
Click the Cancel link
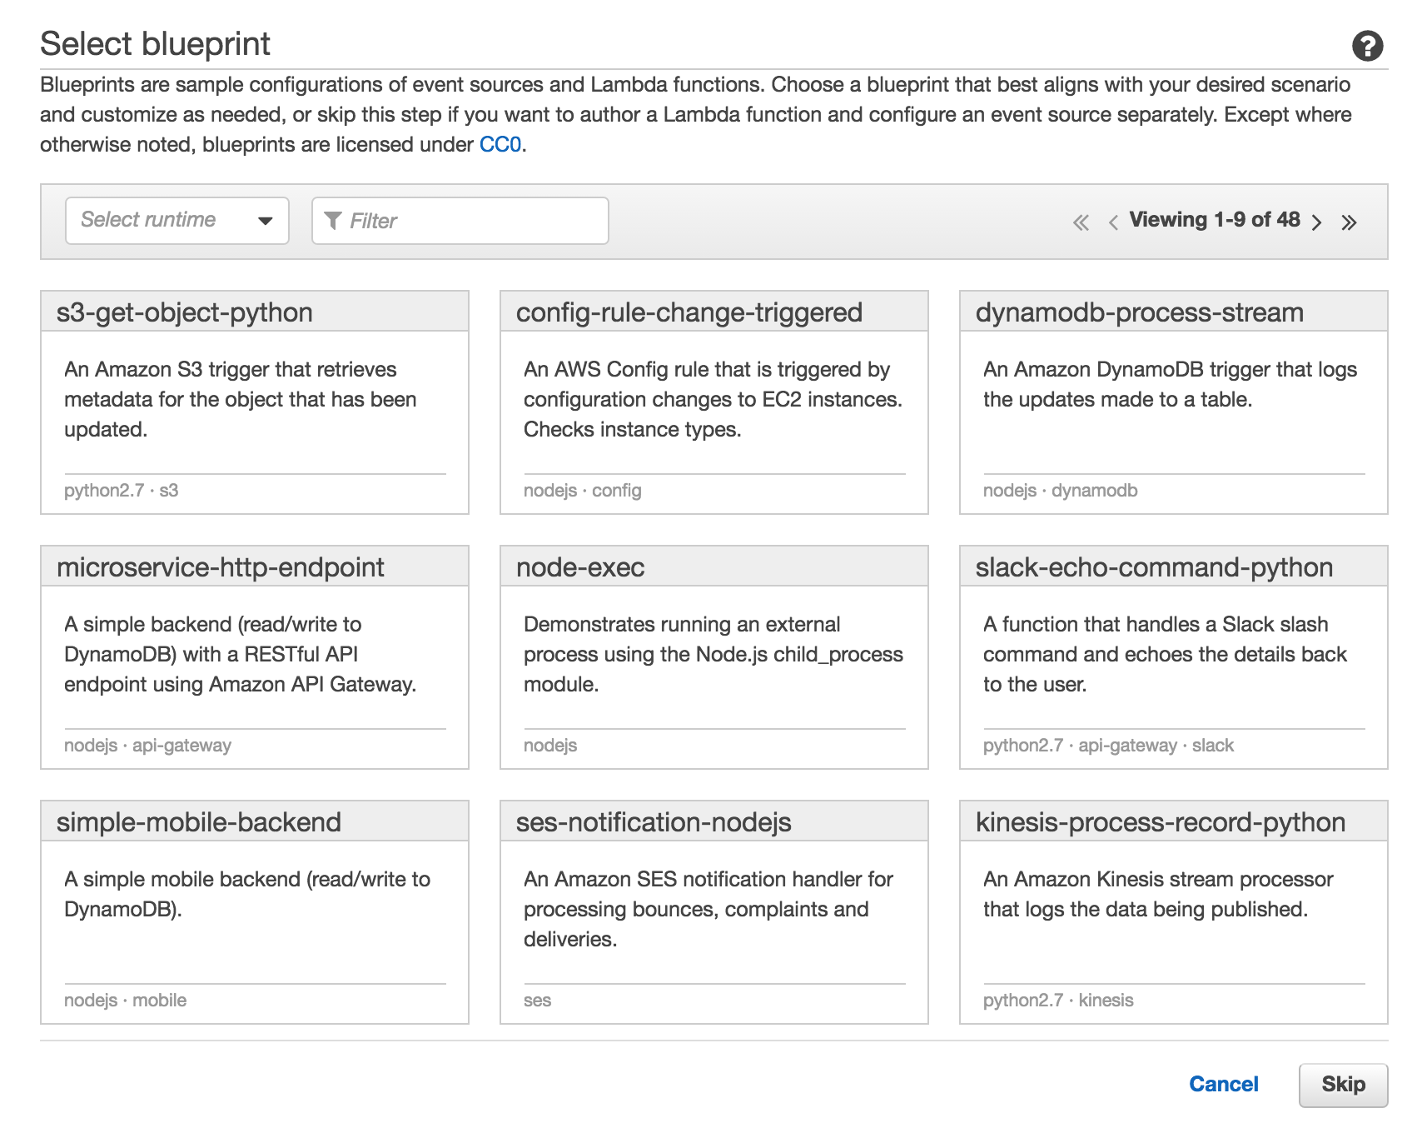pyautogui.click(x=1223, y=1085)
